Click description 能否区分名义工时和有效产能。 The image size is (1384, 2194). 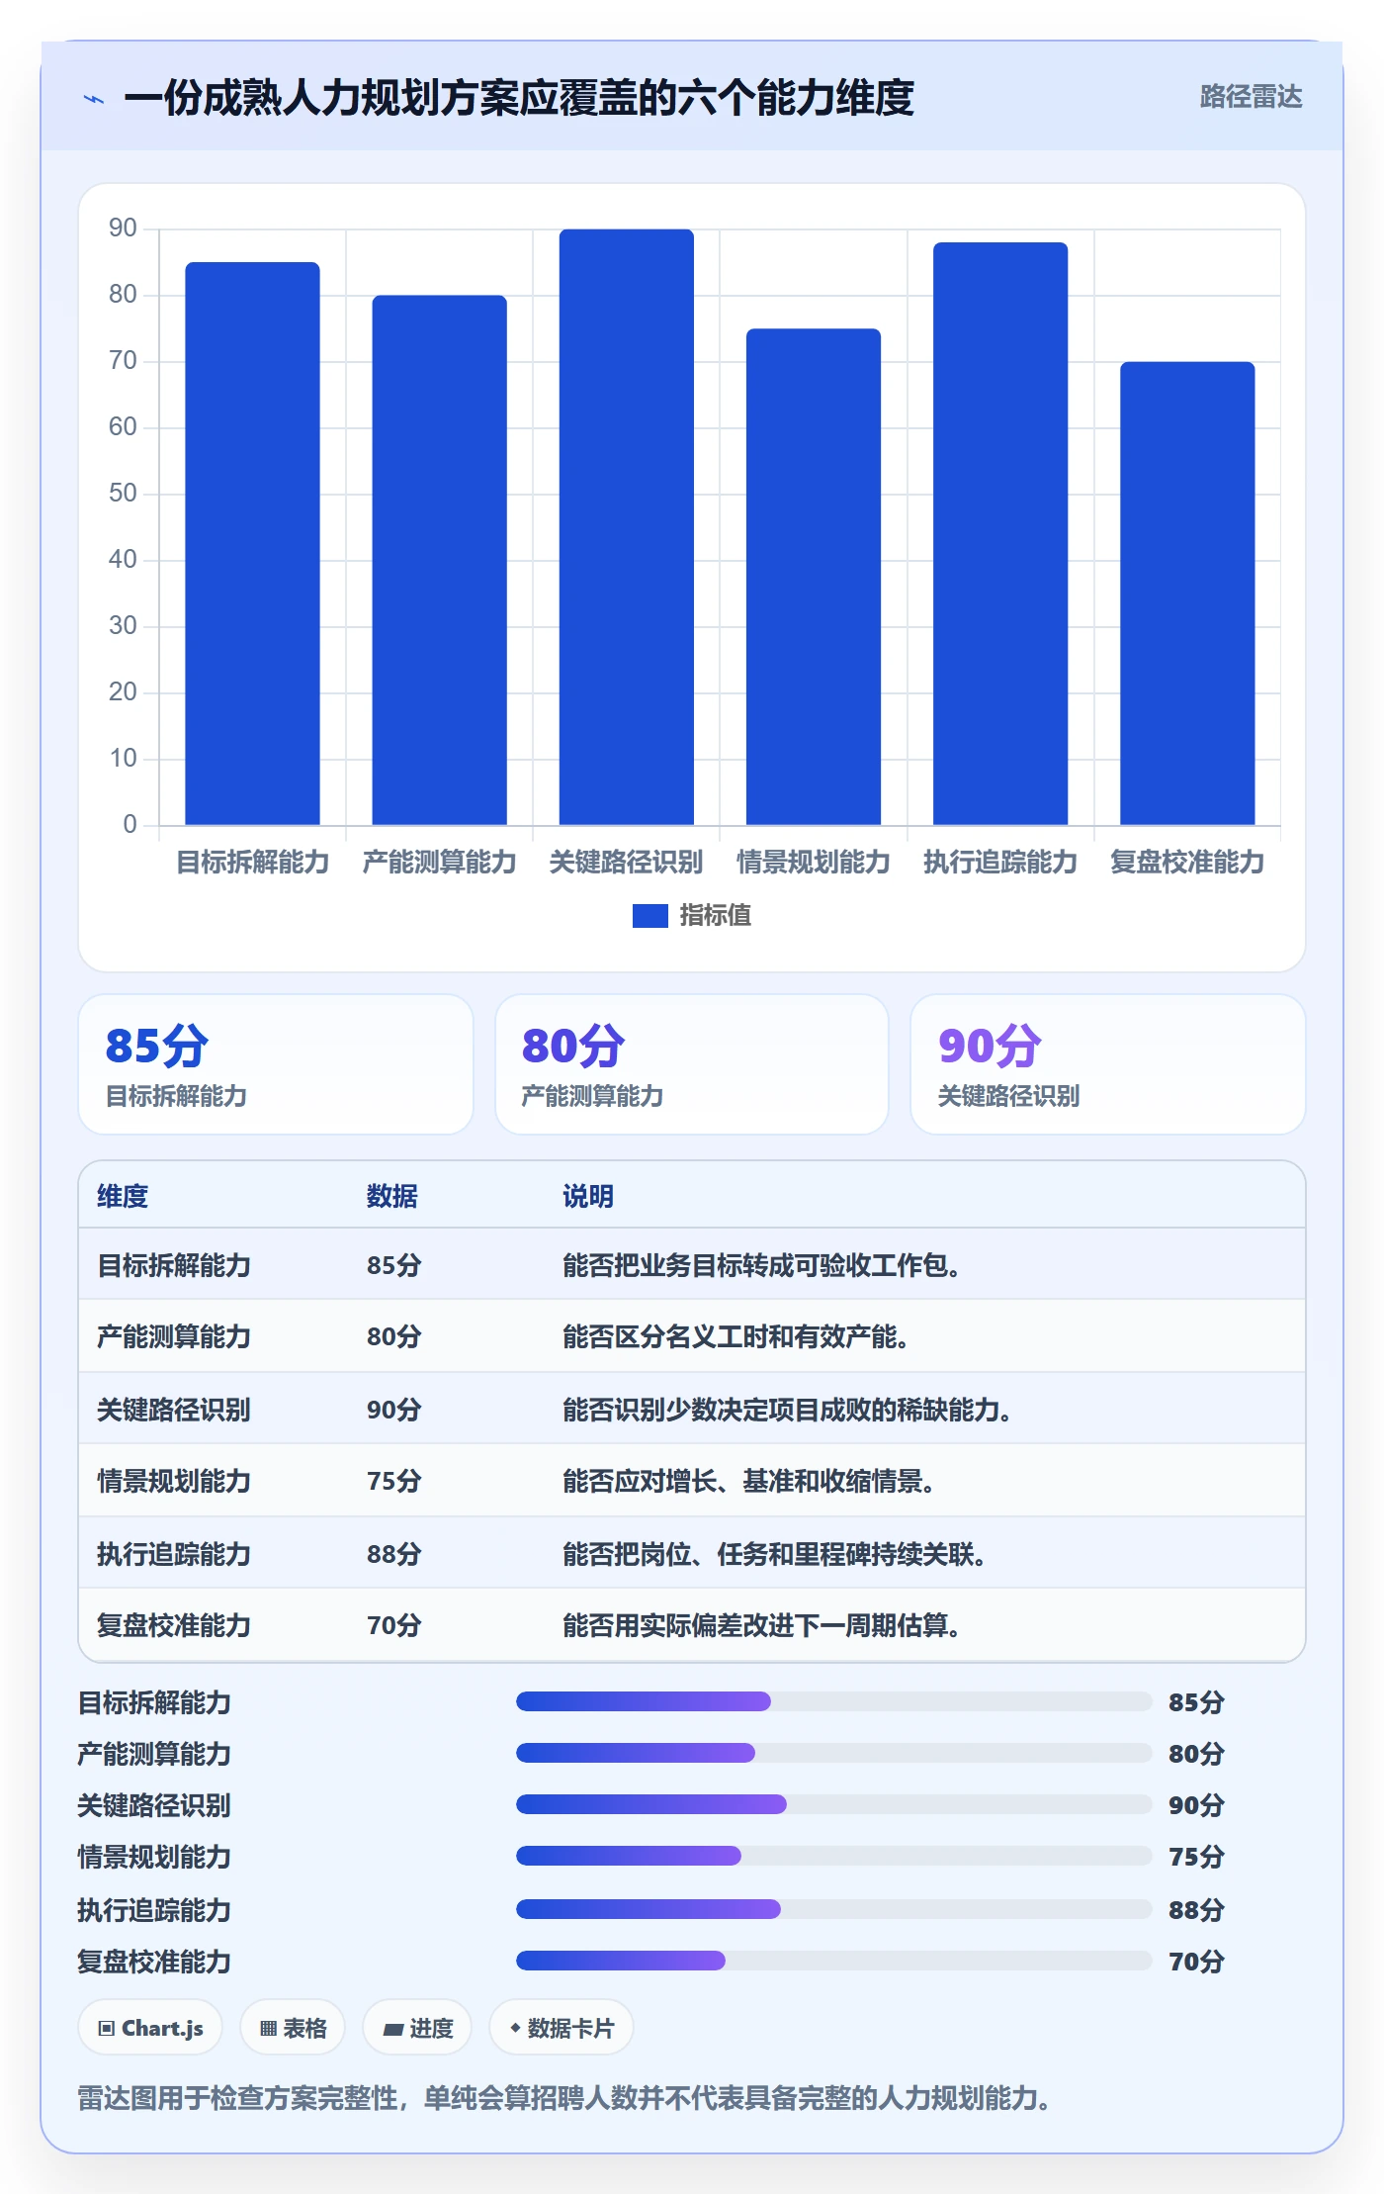point(736,1336)
